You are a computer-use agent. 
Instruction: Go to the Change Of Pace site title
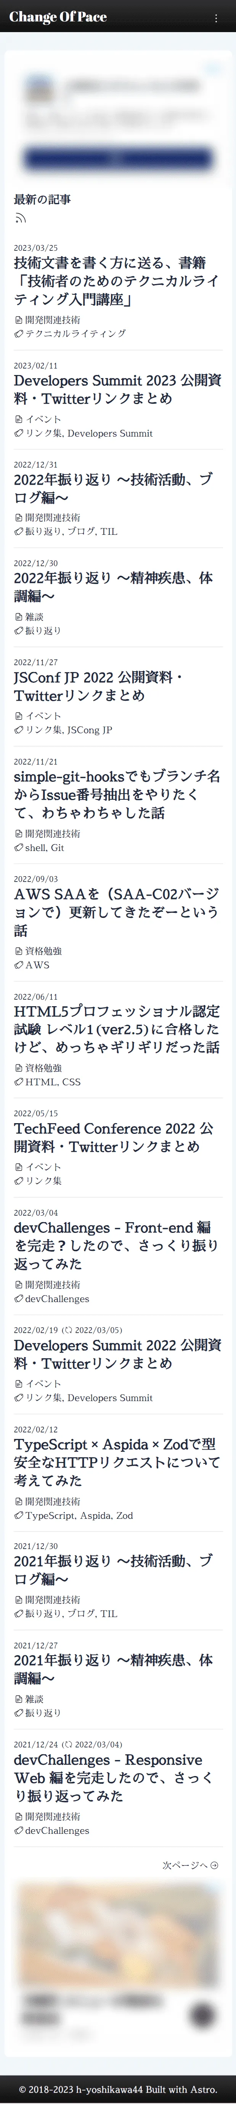[x=57, y=17]
